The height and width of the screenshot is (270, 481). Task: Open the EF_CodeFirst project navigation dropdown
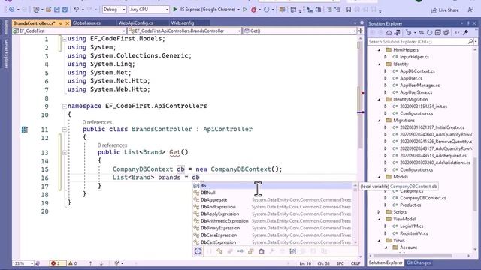69,31
